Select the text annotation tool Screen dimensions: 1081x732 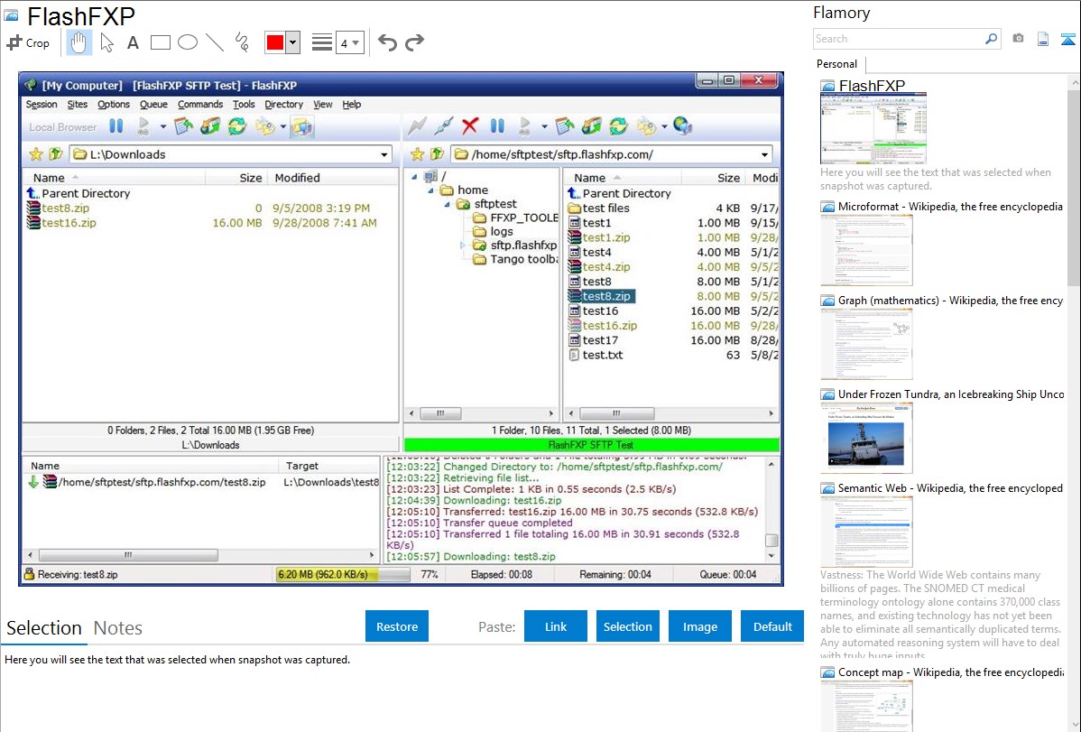[x=133, y=42]
